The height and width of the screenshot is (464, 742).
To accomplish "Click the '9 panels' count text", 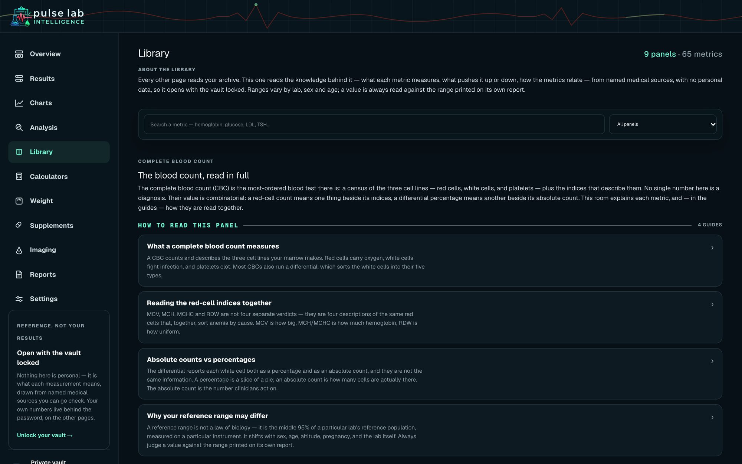I will point(660,54).
